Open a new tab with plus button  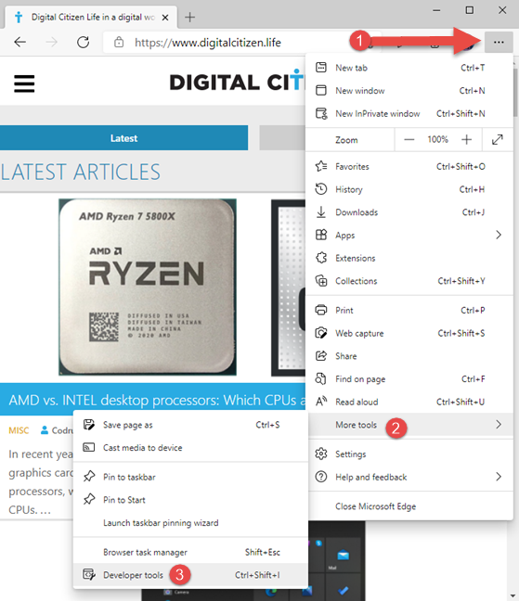(x=189, y=18)
